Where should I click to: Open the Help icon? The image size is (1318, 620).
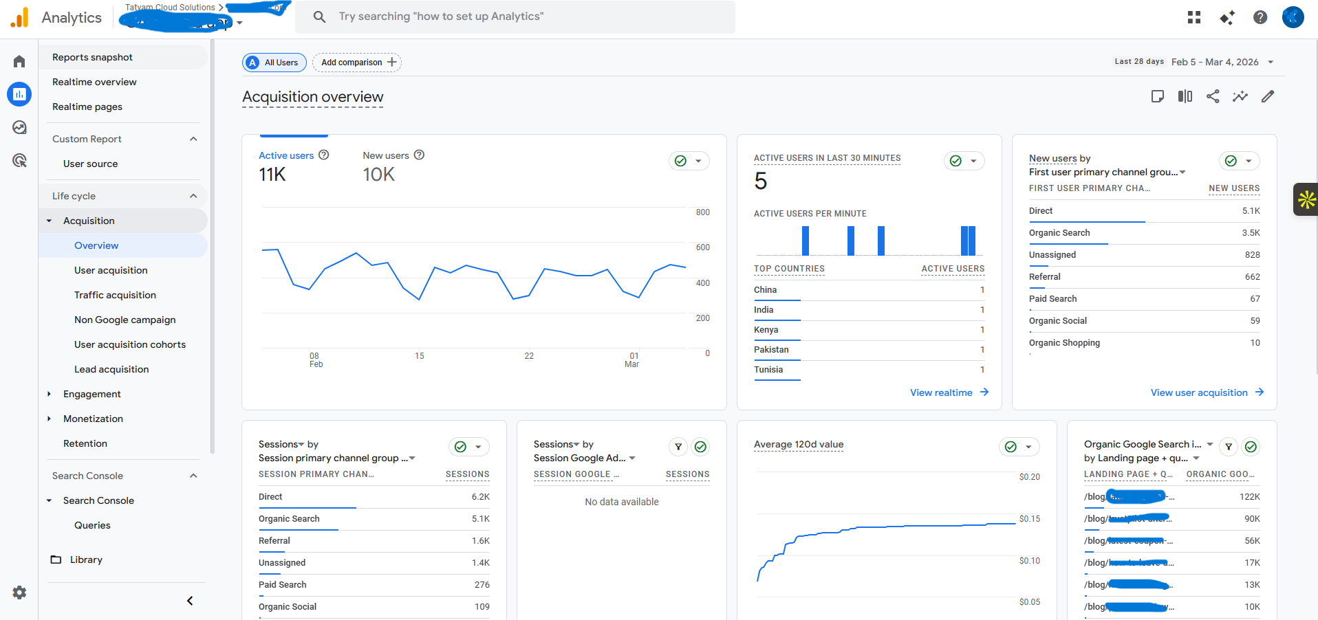click(1261, 17)
